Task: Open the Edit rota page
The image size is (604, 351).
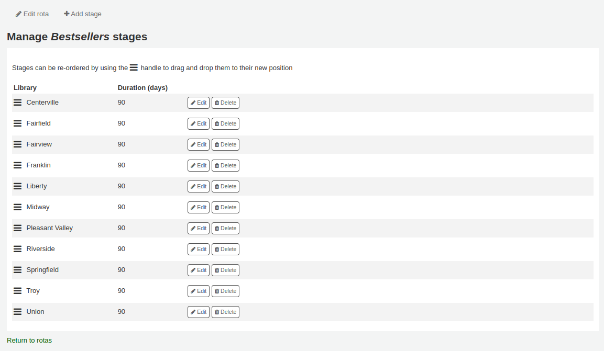Action: click(32, 14)
